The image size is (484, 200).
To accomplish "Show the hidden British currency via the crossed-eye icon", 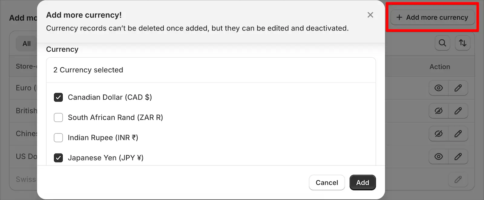I will [439, 111].
